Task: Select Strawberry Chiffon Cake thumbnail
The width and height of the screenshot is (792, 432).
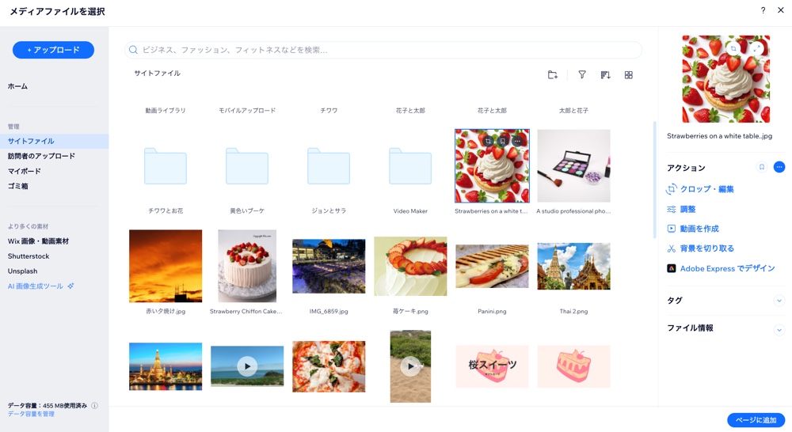Action: point(247,266)
